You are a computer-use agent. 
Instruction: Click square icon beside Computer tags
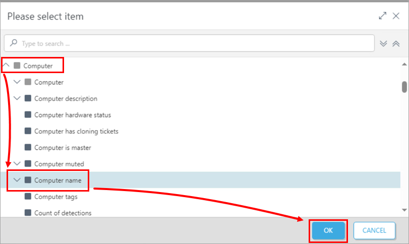coord(28,197)
